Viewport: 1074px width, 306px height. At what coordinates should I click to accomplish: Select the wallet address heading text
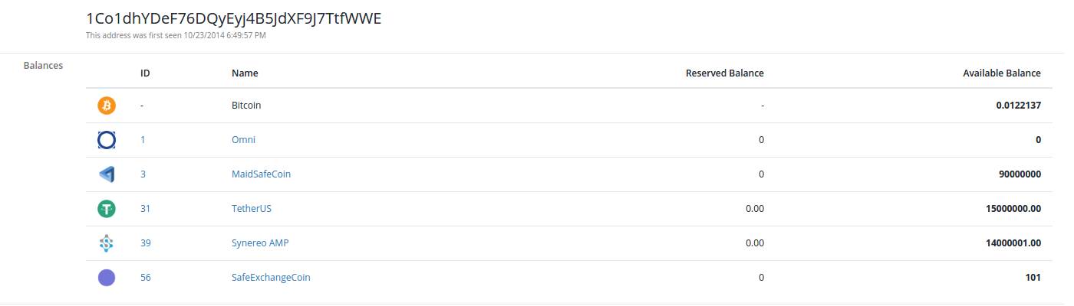(233, 18)
